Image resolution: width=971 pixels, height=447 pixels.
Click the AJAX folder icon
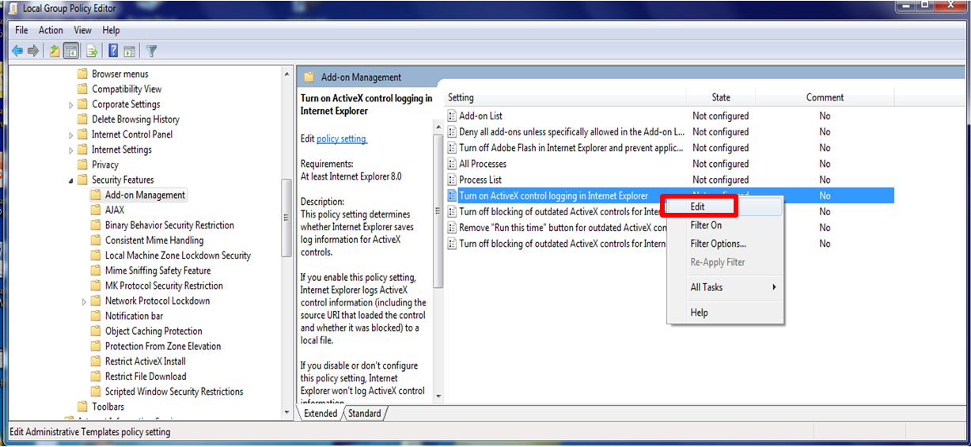pos(96,210)
